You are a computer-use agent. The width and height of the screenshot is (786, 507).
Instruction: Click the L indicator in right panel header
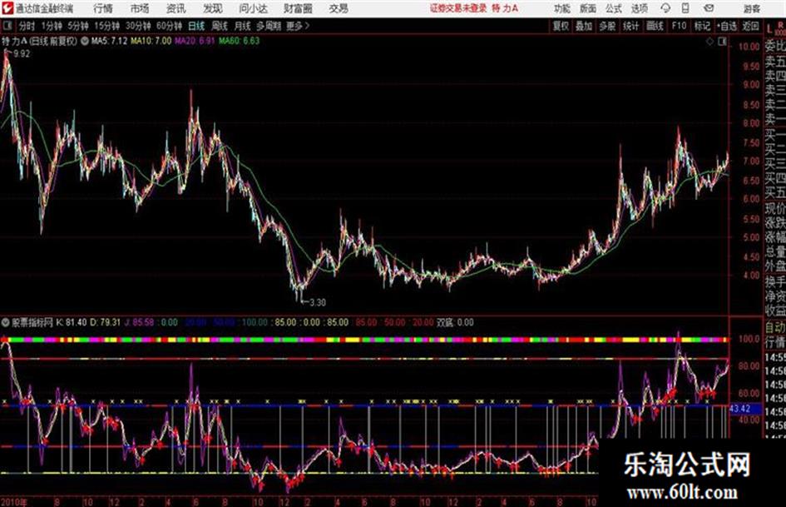tap(769, 30)
